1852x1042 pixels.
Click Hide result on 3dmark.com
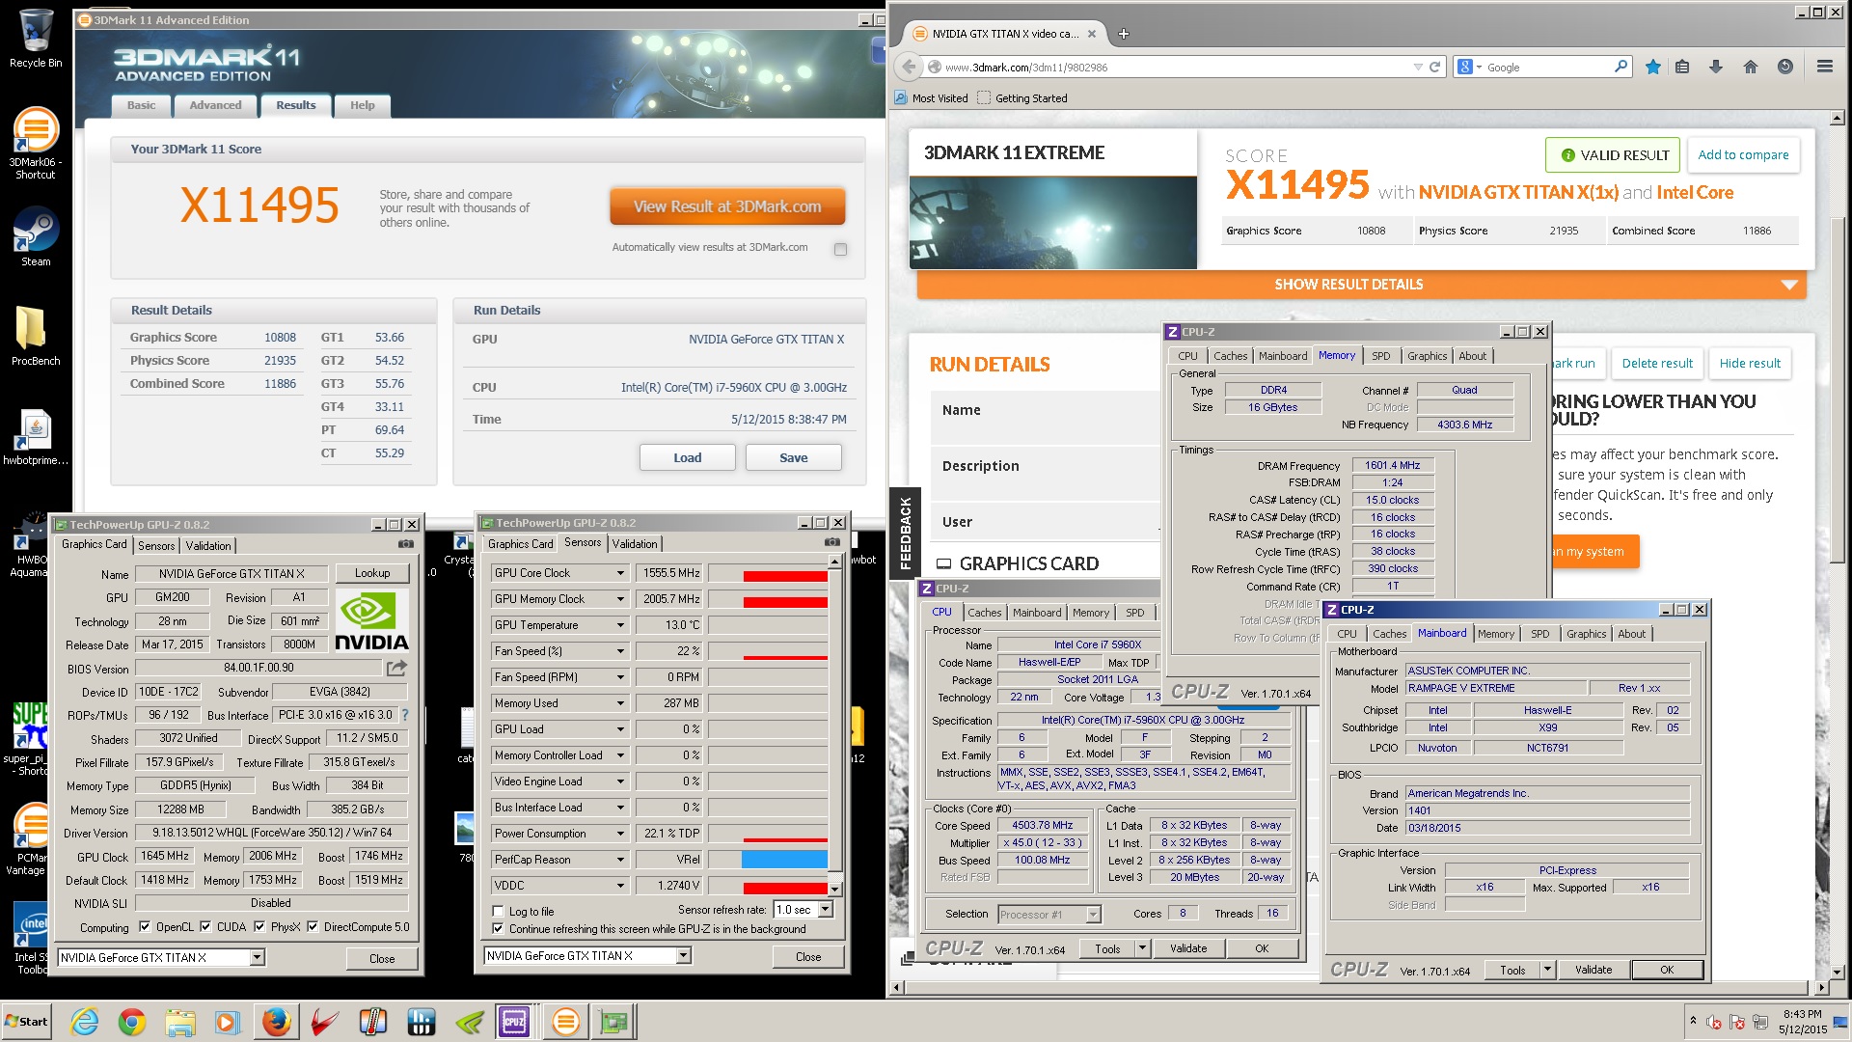[x=1750, y=363]
